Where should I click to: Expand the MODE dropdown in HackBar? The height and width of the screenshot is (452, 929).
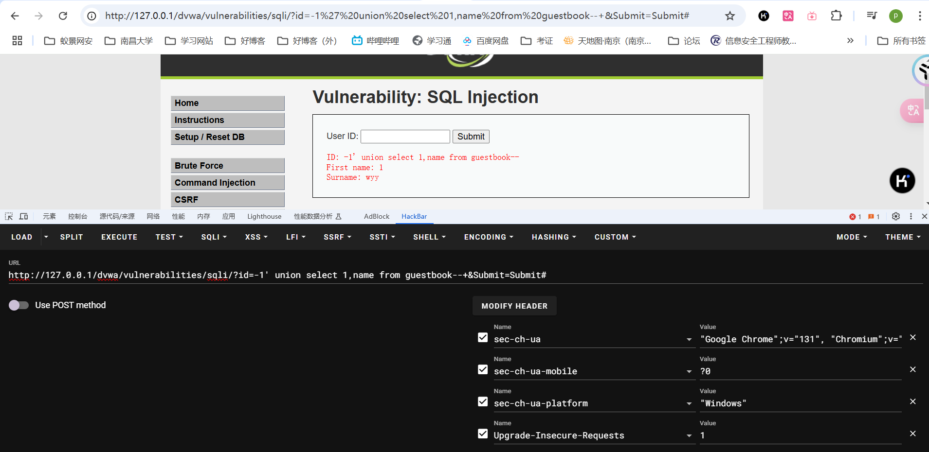[x=851, y=237]
